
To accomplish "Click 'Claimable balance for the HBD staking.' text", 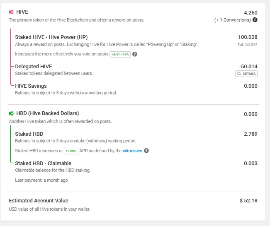I will tap(53, 170).
